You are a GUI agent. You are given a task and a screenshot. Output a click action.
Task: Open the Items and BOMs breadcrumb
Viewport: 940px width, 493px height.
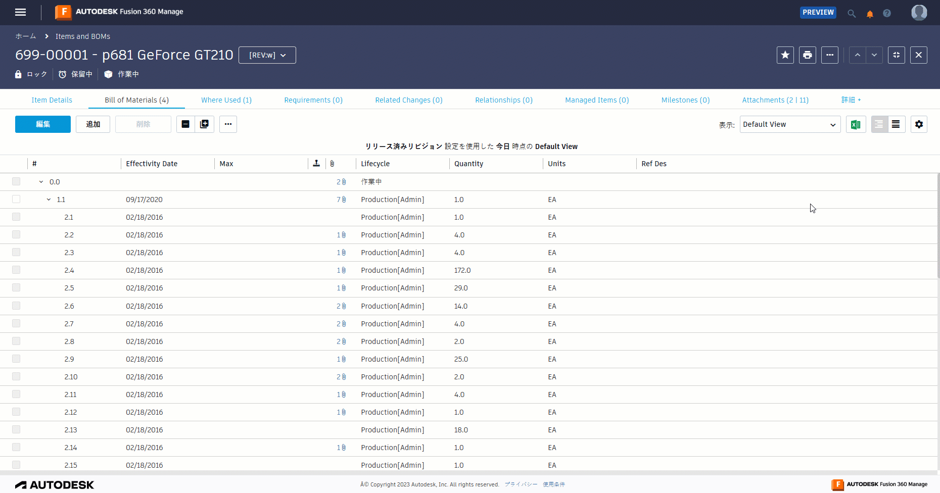[x=83, y=36]
